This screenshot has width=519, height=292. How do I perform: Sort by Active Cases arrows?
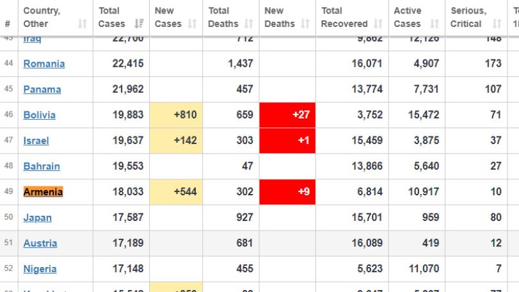coord(435,24)
